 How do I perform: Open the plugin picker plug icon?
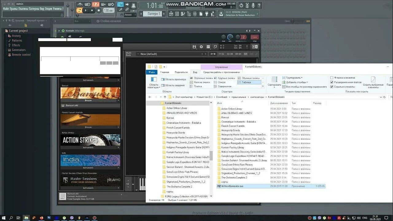[x=207, y=14]
